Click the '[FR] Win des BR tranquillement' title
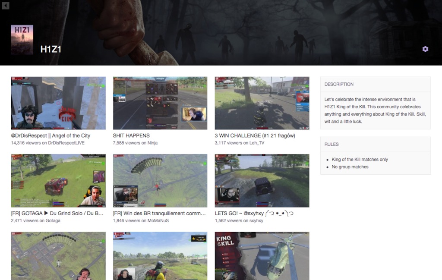This screenshot has width=442, height=280. [159, 213]
